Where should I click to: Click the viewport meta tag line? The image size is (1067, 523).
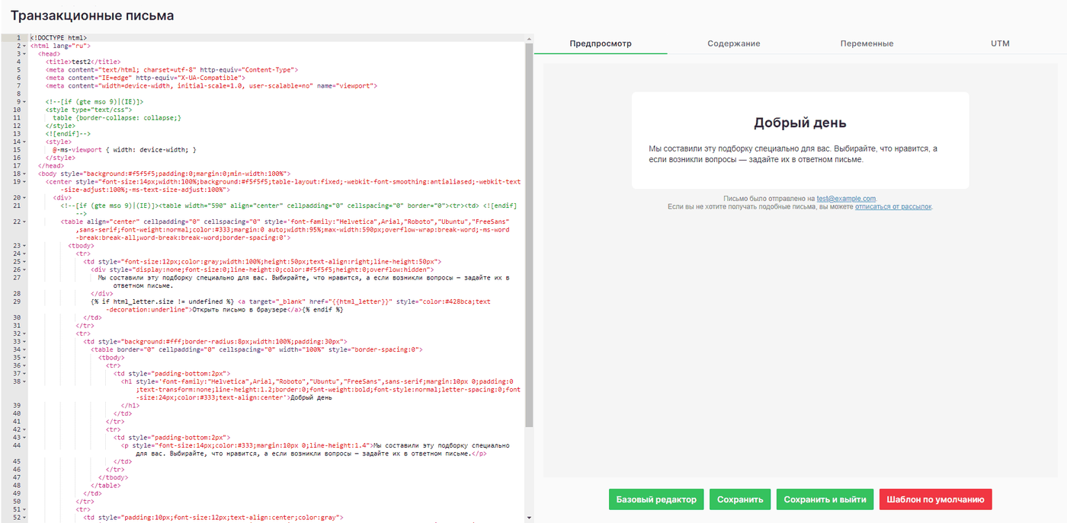212,86
